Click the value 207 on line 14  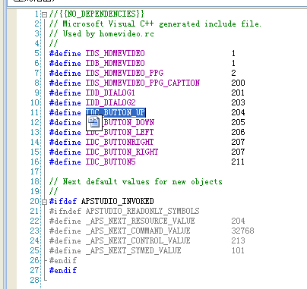[238, 142]
